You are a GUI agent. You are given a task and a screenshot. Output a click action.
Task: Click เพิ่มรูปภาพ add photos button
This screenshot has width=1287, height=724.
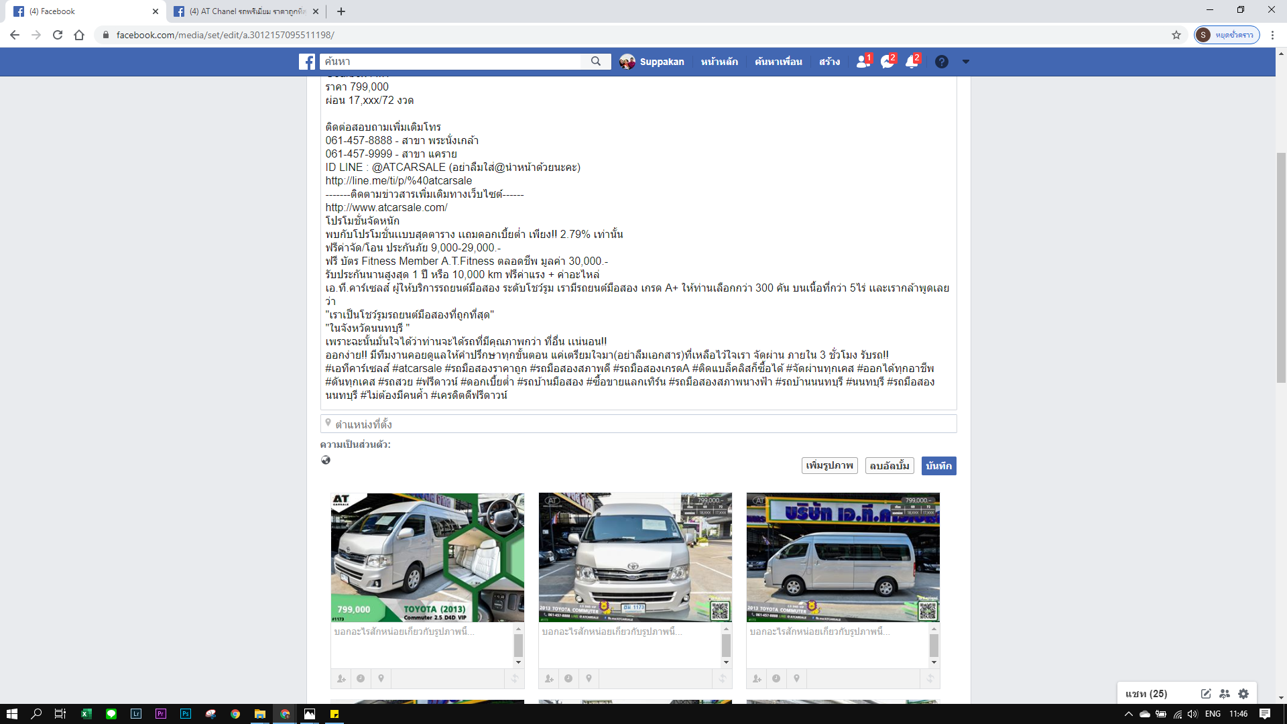pyautogui.click(x=829, y=466)
